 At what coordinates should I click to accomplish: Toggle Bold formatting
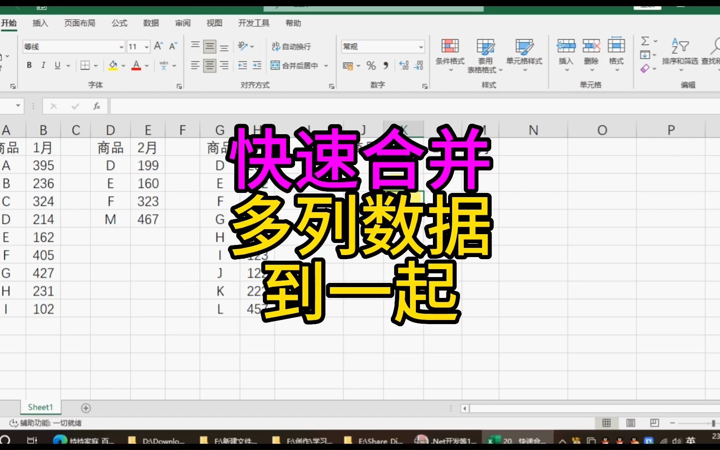tap(29, 65)
